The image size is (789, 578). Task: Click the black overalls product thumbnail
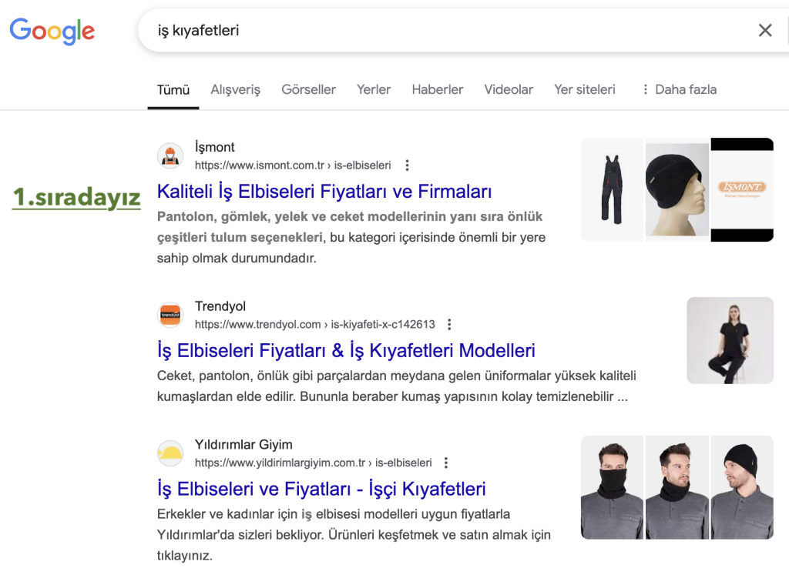(612, 189)
